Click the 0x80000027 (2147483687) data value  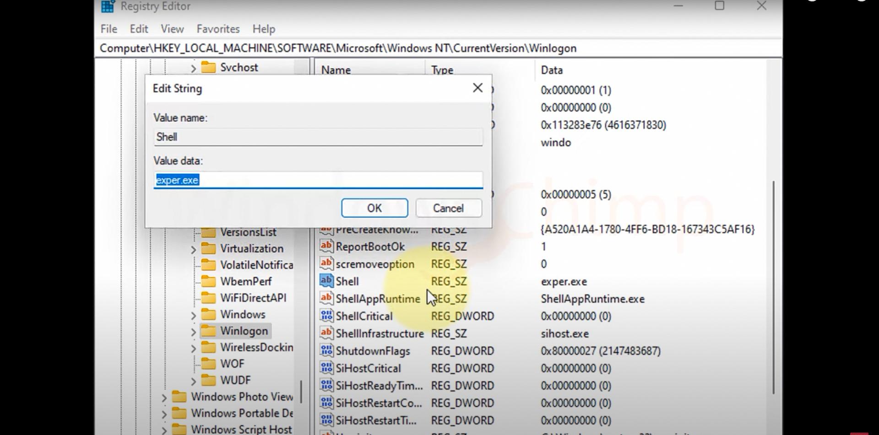(600, 351)
